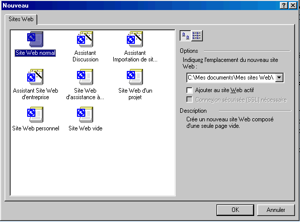300x222 pixels.
Task: Switch to large icons view
Action: (185, 36)
